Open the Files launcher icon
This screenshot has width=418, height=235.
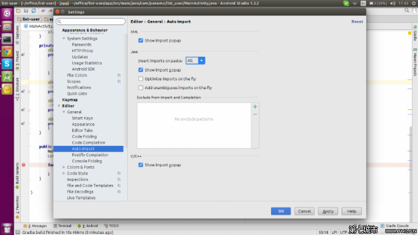pyautogui.click(x=7, y=26)
